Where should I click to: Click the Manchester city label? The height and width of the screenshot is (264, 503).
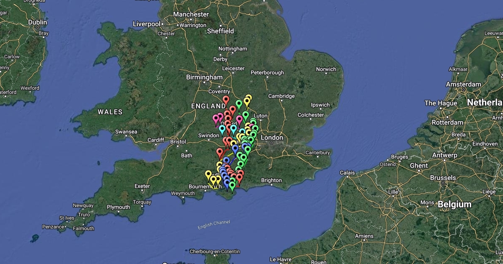(191, 14)
